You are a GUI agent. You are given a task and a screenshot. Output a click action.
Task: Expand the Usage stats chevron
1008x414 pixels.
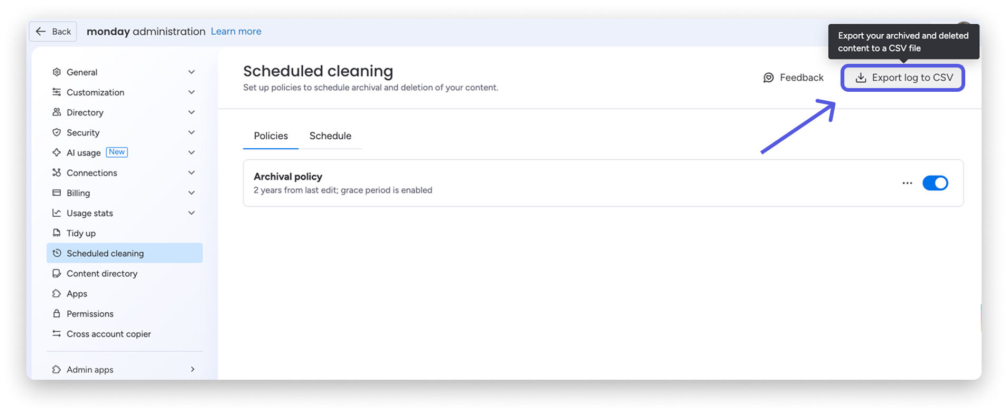[x=191, y=213]
